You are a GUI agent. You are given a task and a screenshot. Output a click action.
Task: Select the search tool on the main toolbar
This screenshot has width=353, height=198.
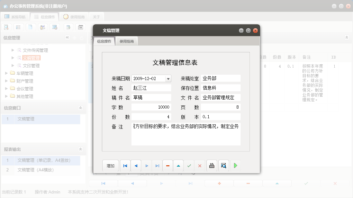[x=6, y=27]
